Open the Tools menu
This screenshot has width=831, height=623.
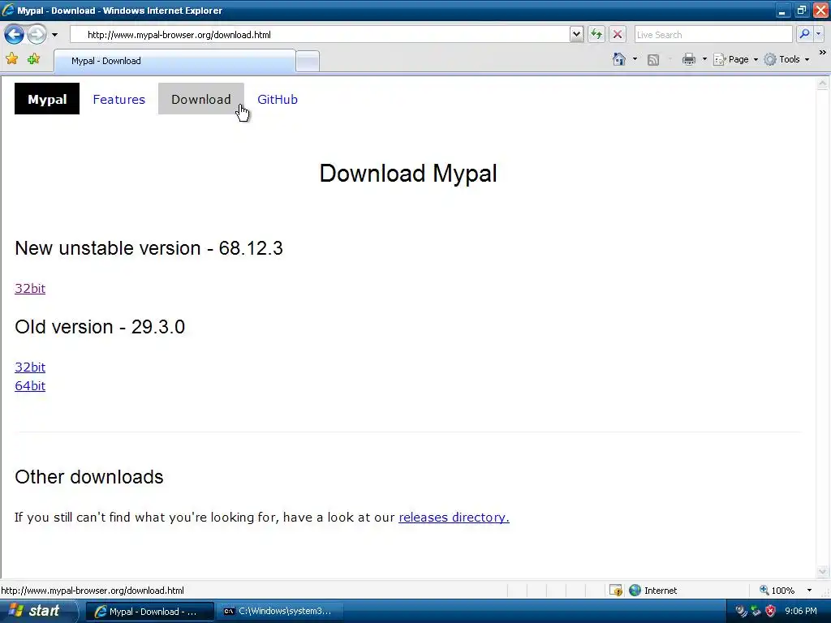coord(786,59)
